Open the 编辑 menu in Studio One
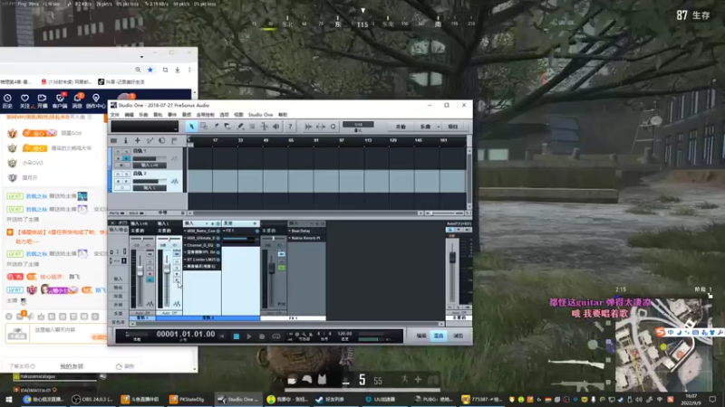Image resolution: width=725 pixels, height=407 pixels. click(x=129, y=115)
